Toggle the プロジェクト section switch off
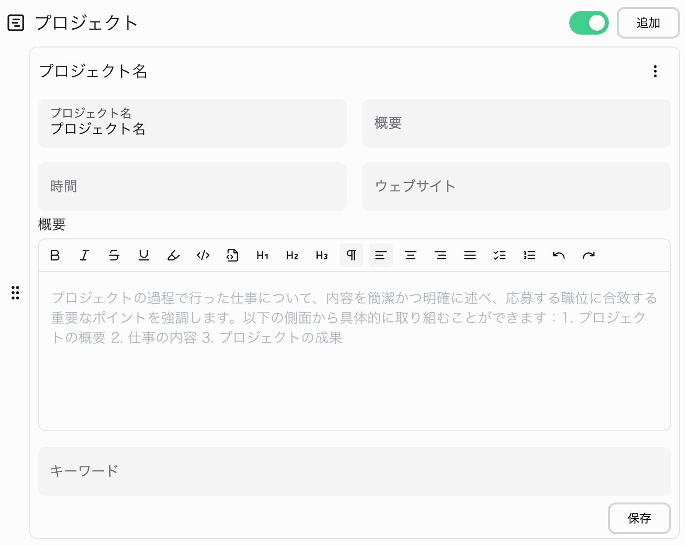 589,23
